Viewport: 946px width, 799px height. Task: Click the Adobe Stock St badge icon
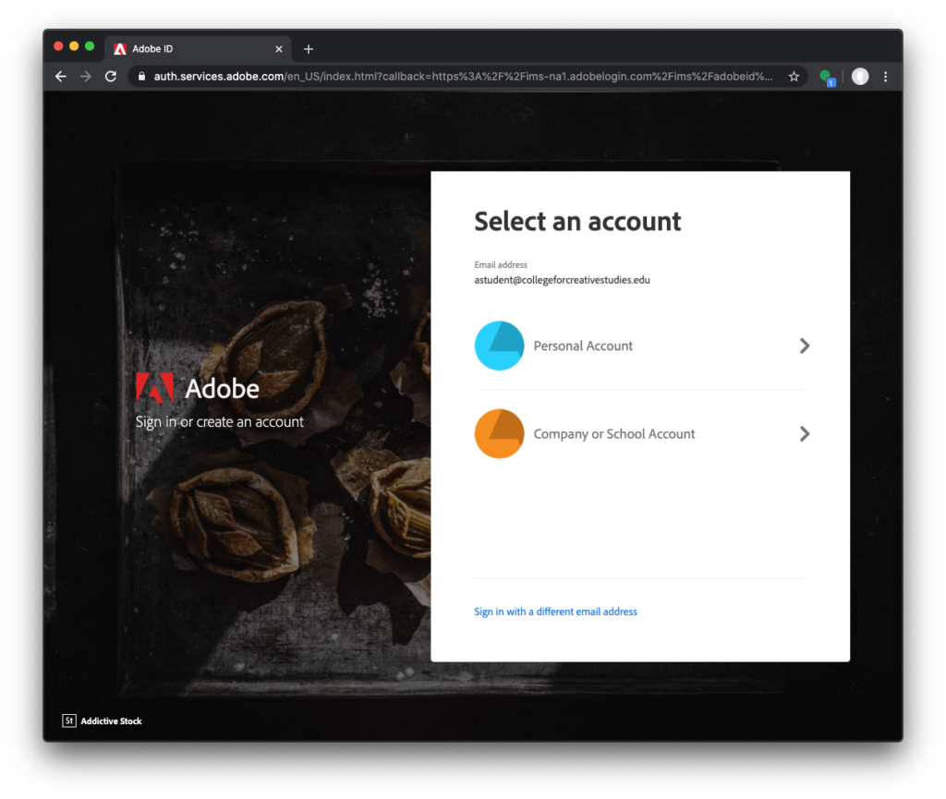tap(69, 720)
